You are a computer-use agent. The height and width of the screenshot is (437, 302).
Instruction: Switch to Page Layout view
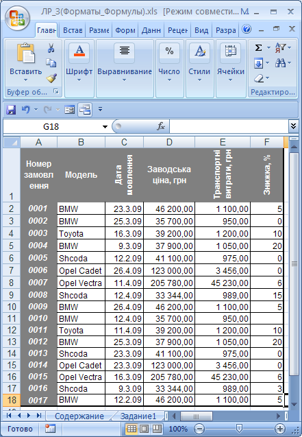144,428
